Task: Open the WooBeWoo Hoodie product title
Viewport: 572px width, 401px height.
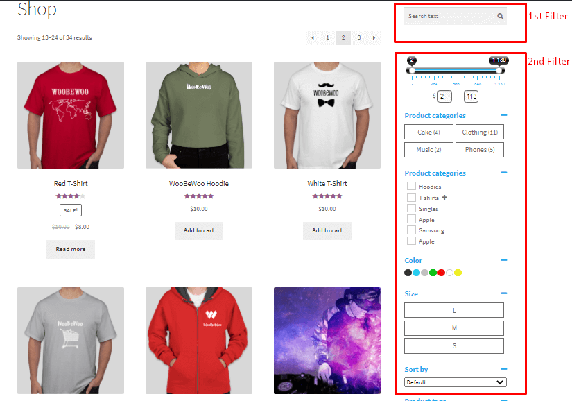Action: pos(199,184)
